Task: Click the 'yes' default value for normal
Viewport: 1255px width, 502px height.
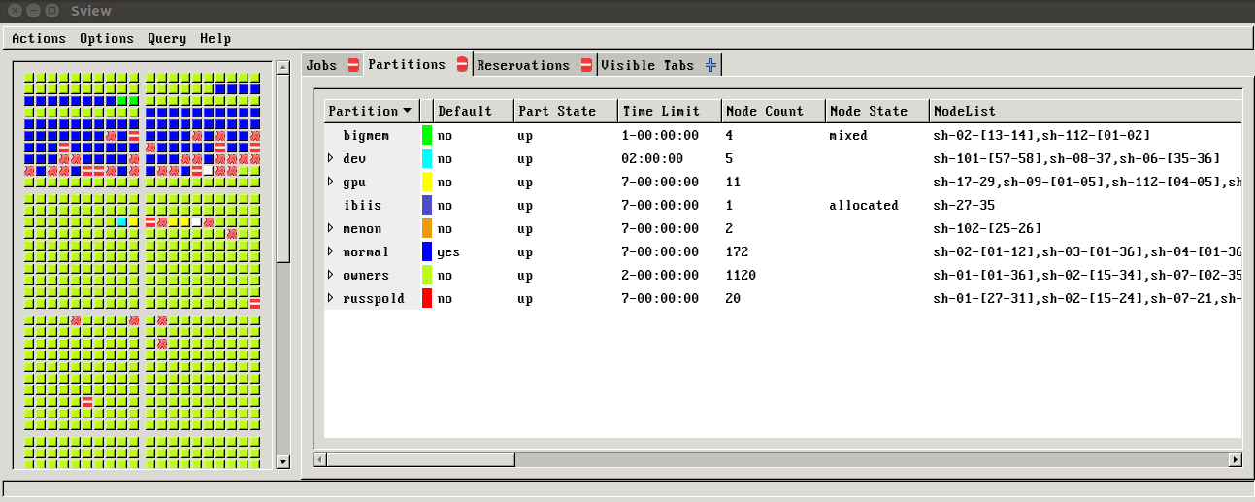Action: tap(448, 251)
